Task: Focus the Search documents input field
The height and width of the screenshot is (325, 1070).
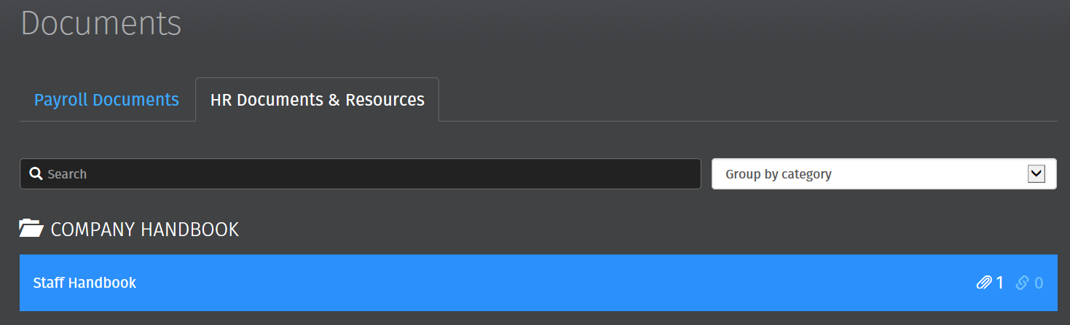Action: click(361, 174)
